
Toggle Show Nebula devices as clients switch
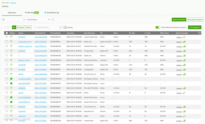[158, 27]
